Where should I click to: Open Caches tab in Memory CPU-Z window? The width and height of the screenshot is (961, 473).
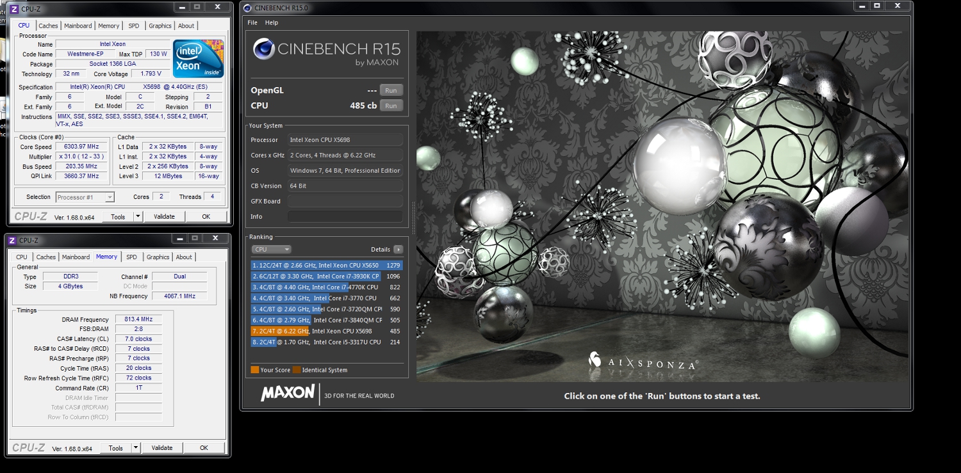pos(45,257)
